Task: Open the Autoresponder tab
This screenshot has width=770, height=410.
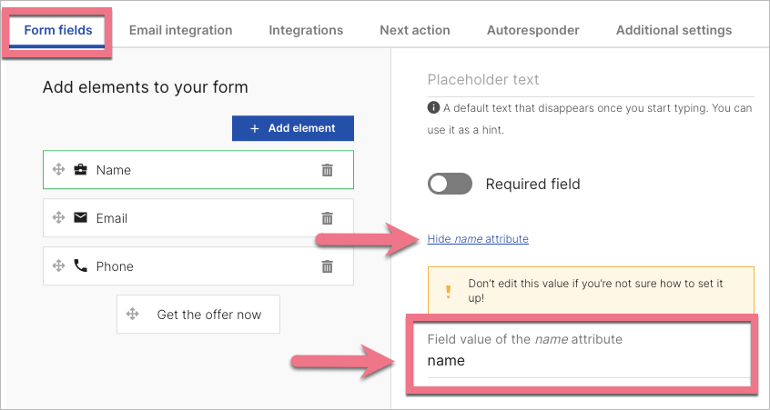Action: pyautogui.click(x=533, y=30)
